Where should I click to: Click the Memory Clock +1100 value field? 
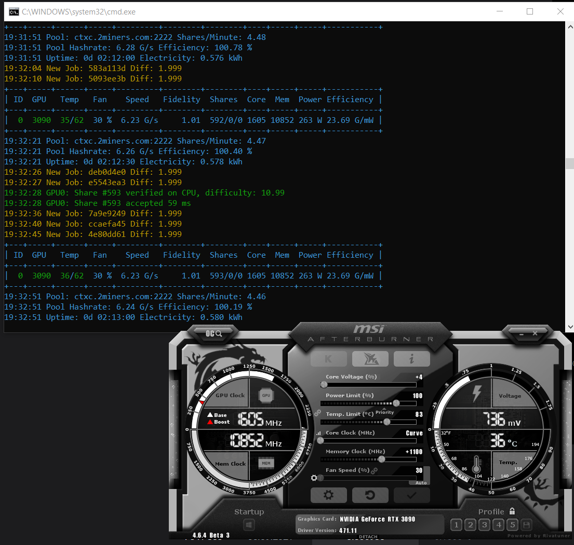[x=413, y=452]
